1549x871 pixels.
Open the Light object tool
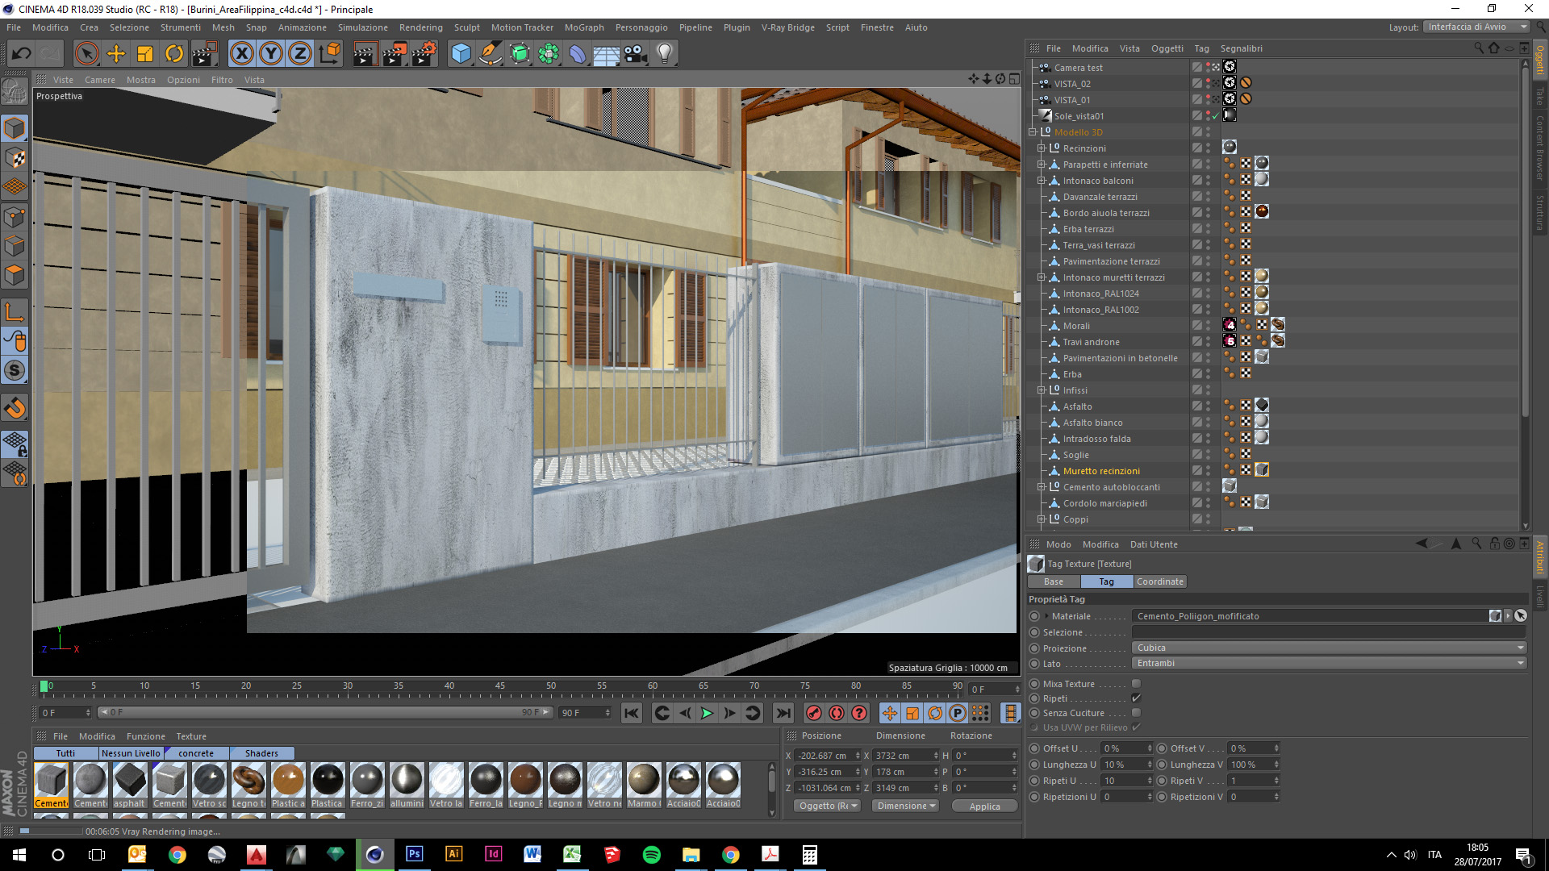click(x=665, y=54)
